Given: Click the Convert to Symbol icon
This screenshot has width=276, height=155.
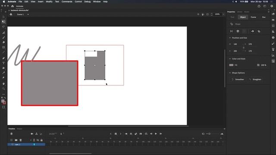Looking at the screenshot, I should (x=238, y=31).
